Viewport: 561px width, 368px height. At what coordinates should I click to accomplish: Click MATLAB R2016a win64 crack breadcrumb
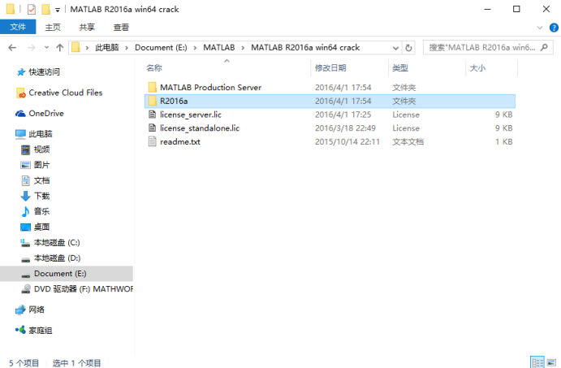pos(305,48)
